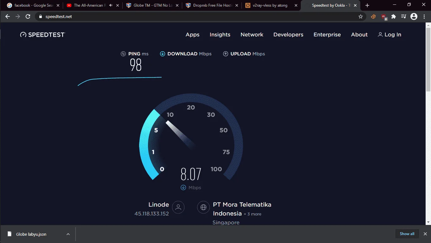431x243 pixels.
Task: Click the Linode provider name
Action: point(159,205)
